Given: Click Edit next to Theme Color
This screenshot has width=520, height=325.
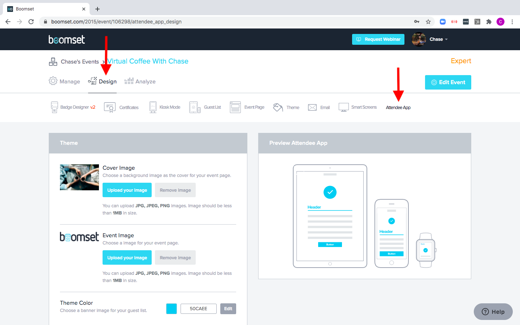Looking at the screenshot, I should click(228, 309).
